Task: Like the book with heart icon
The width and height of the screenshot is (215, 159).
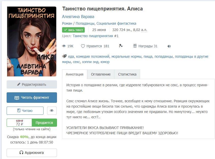Action: [83, 46]
